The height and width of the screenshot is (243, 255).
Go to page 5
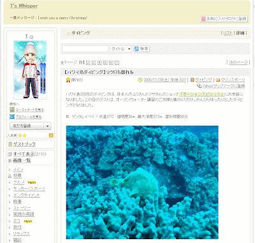(x=105, y=63)
